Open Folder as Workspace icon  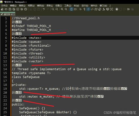[108, 9]
